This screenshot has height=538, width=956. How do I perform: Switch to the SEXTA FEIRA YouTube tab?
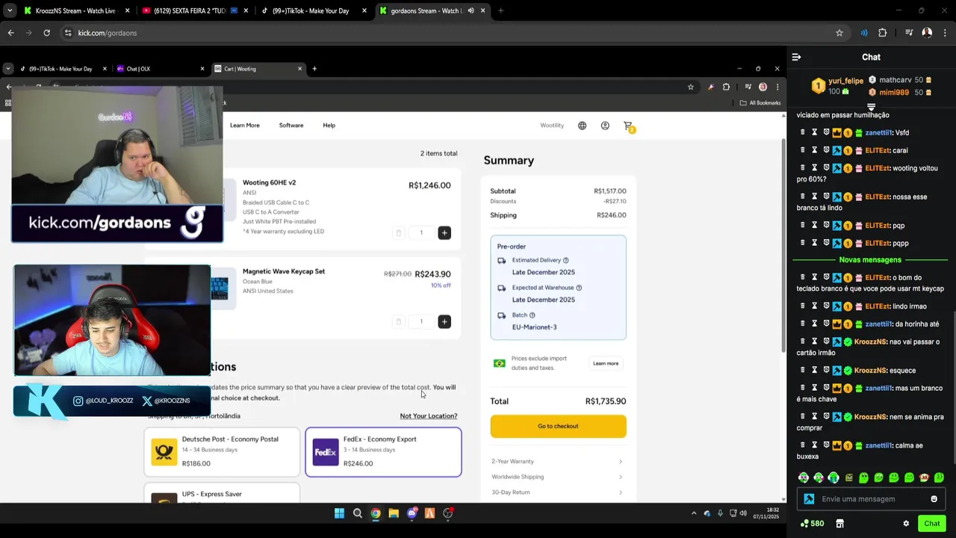[x=194, y=10]
